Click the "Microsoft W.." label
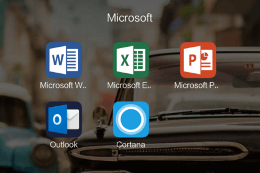The width and height of the screenshot is (260, 173). tap(63, 85)
